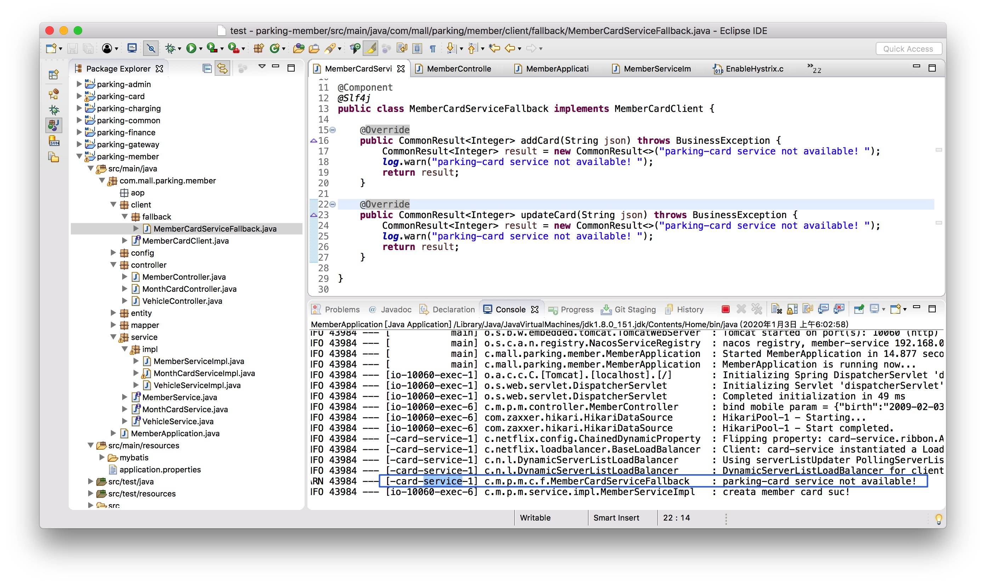The image size is (986, 585).
Task: Click the light bulb tip icon in status bar
Action: point(938,519)
